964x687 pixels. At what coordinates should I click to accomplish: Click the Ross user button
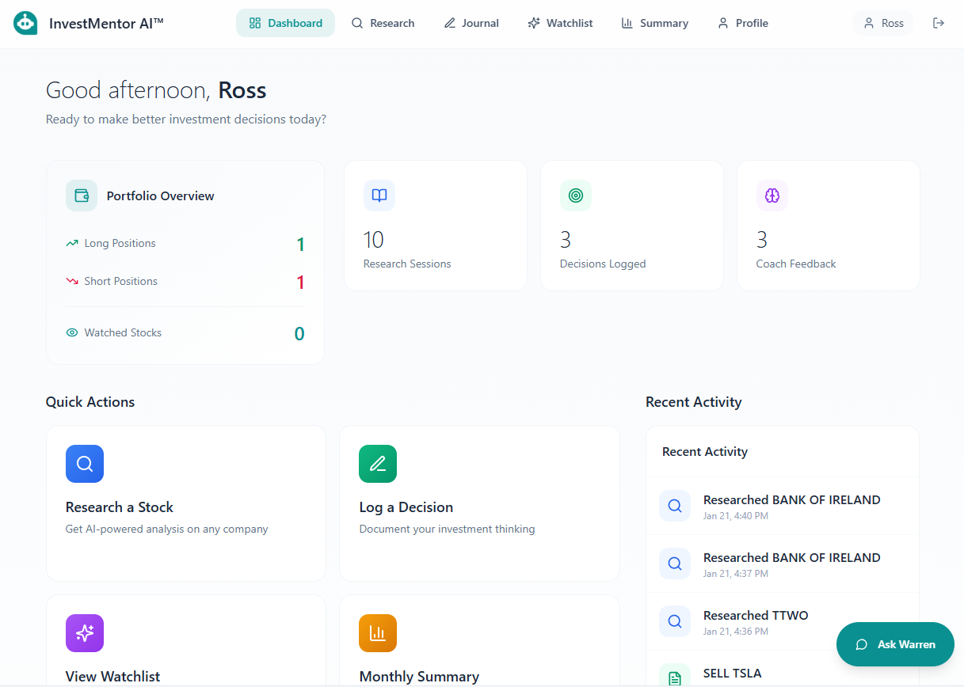[x=883, y=23]
